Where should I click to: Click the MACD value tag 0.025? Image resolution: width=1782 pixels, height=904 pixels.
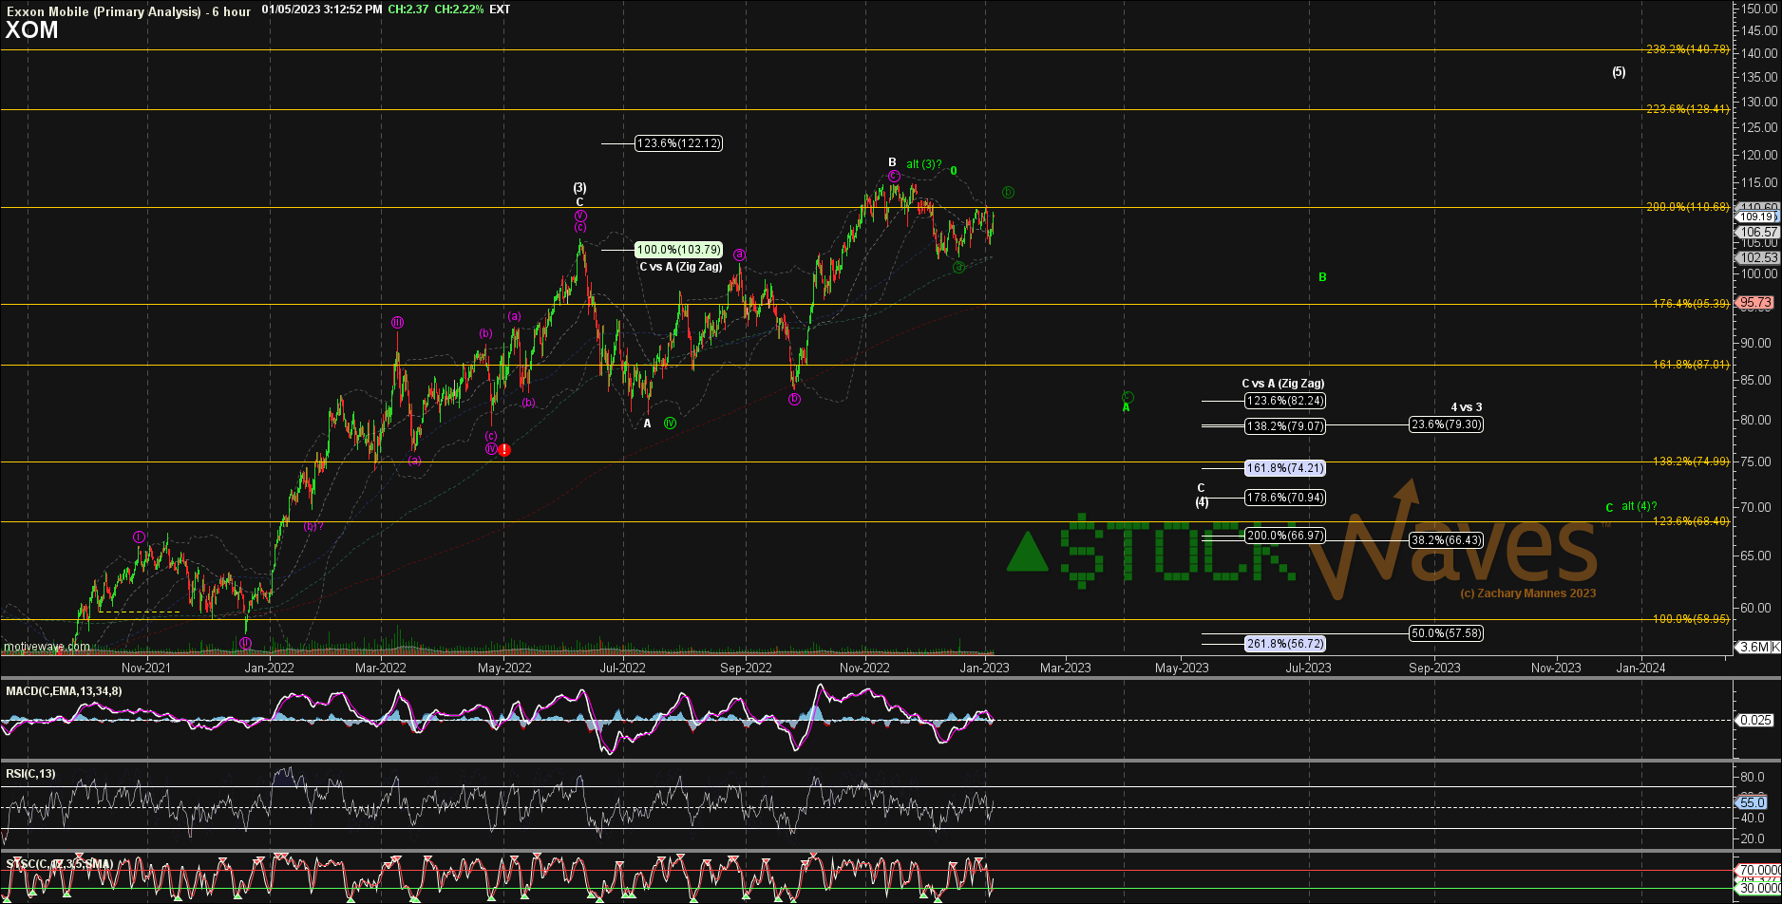point(1754,720)
